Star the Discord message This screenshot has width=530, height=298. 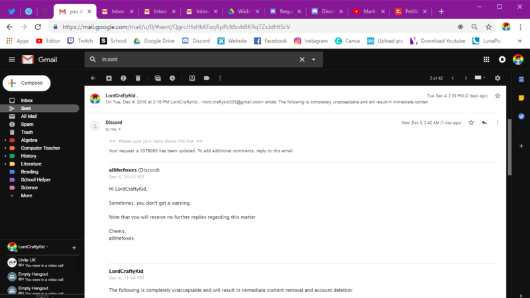471,123
